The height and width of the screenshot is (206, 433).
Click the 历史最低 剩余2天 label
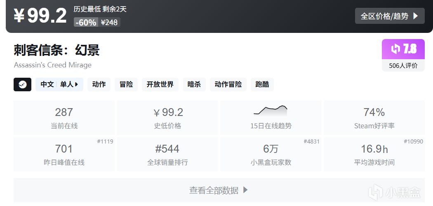coord(100,9)
